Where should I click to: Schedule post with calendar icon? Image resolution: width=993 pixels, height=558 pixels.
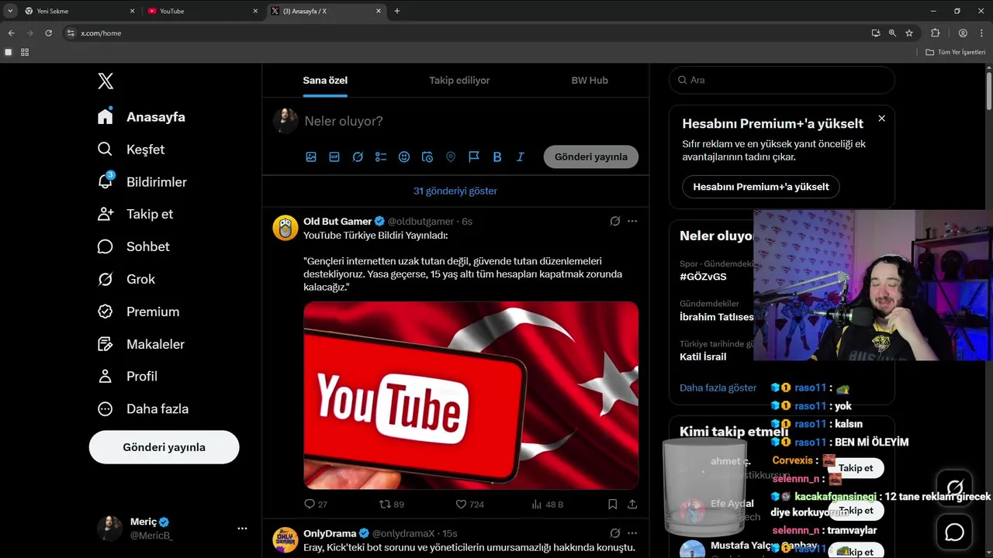pyautogui.click(x=427, y=157)
